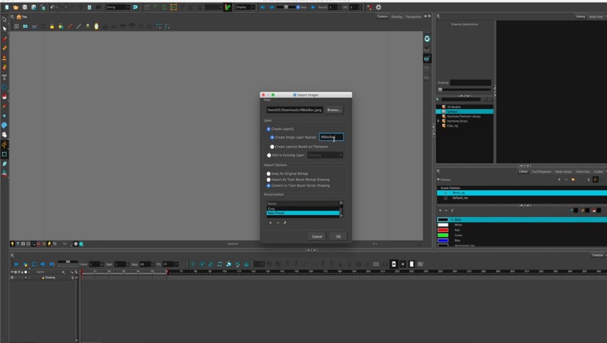Choose Import As Toon Boom Bitmap Drawing
This screenshot has height=343, width=607.
(269, 179)
